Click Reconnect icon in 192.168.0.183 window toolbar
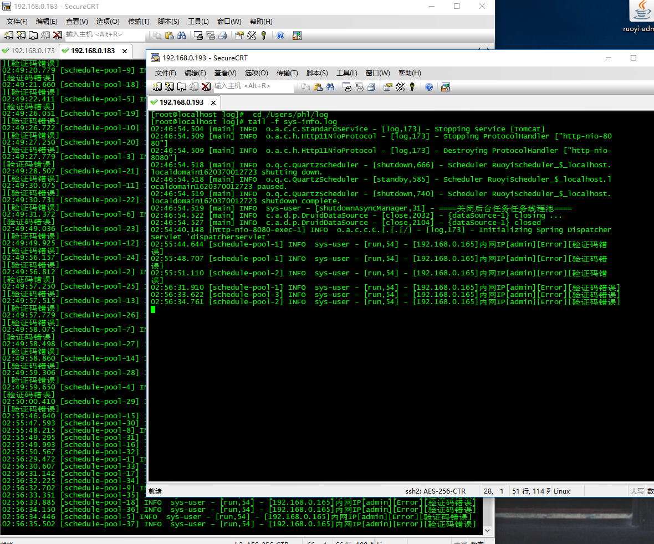The height and width of the screenshot is (544, 654). point(45,35)
